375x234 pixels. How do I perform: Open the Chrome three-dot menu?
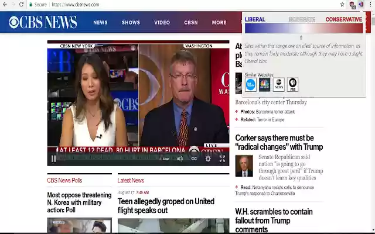370,4
